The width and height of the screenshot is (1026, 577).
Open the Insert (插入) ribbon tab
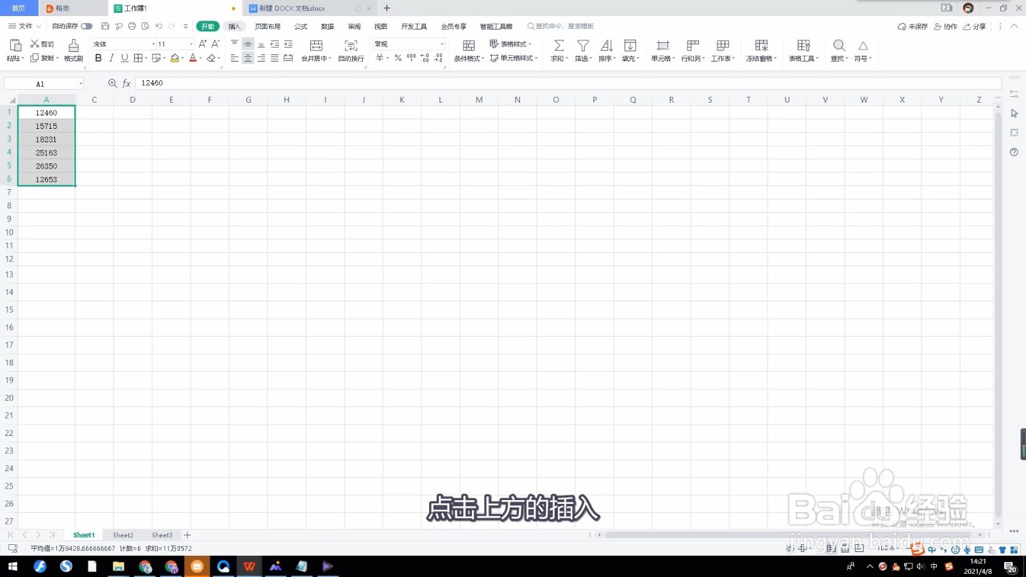[x=235, y=26]
